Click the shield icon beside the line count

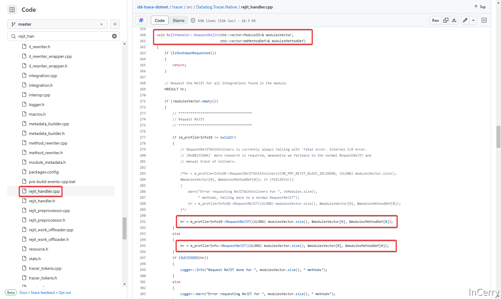(x=193, y=20)
